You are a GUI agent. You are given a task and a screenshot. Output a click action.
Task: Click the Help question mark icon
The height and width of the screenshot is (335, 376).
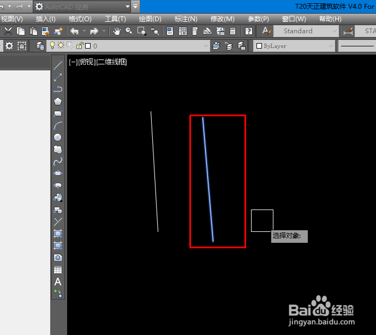point(249,31)
